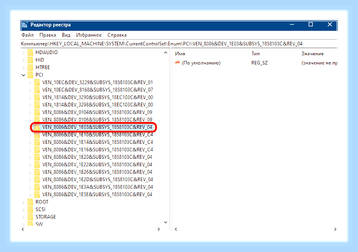Select the HDAUDIO folder icon
The height and width of the screenshot is (252, 358).
click(x=30, y=52)
